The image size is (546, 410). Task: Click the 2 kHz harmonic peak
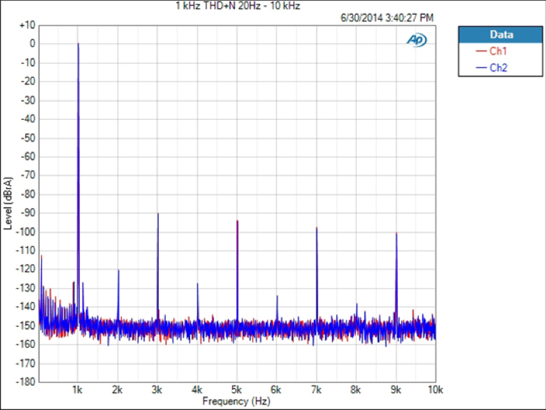point(118,271)
